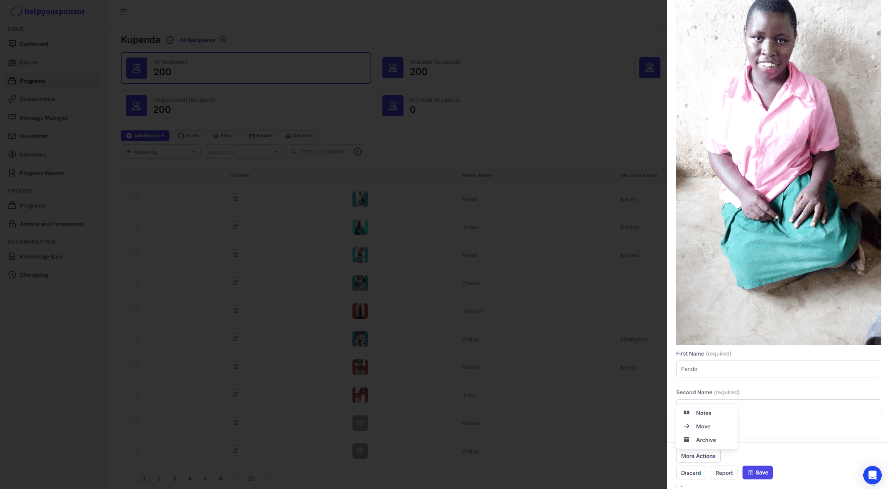This screenshot has width=889, height=489.
Task: Expand the More Actions menu button
Action: tap(698, 456)
